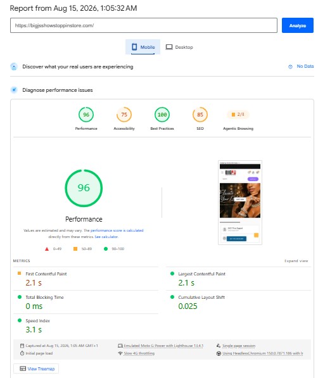Screen dimensions: 318x378
Task: Click the green dot beside Total Blocking Time
Action: coord(20,297)
